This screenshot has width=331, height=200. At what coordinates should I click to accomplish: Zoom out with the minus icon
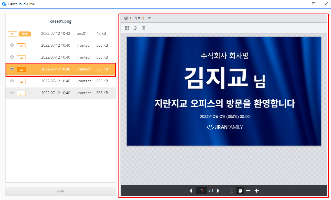coord(248,191)
